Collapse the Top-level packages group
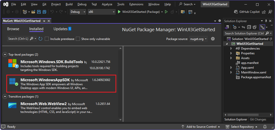The width and height of the screenshot is (275, 130). point(5,55)
